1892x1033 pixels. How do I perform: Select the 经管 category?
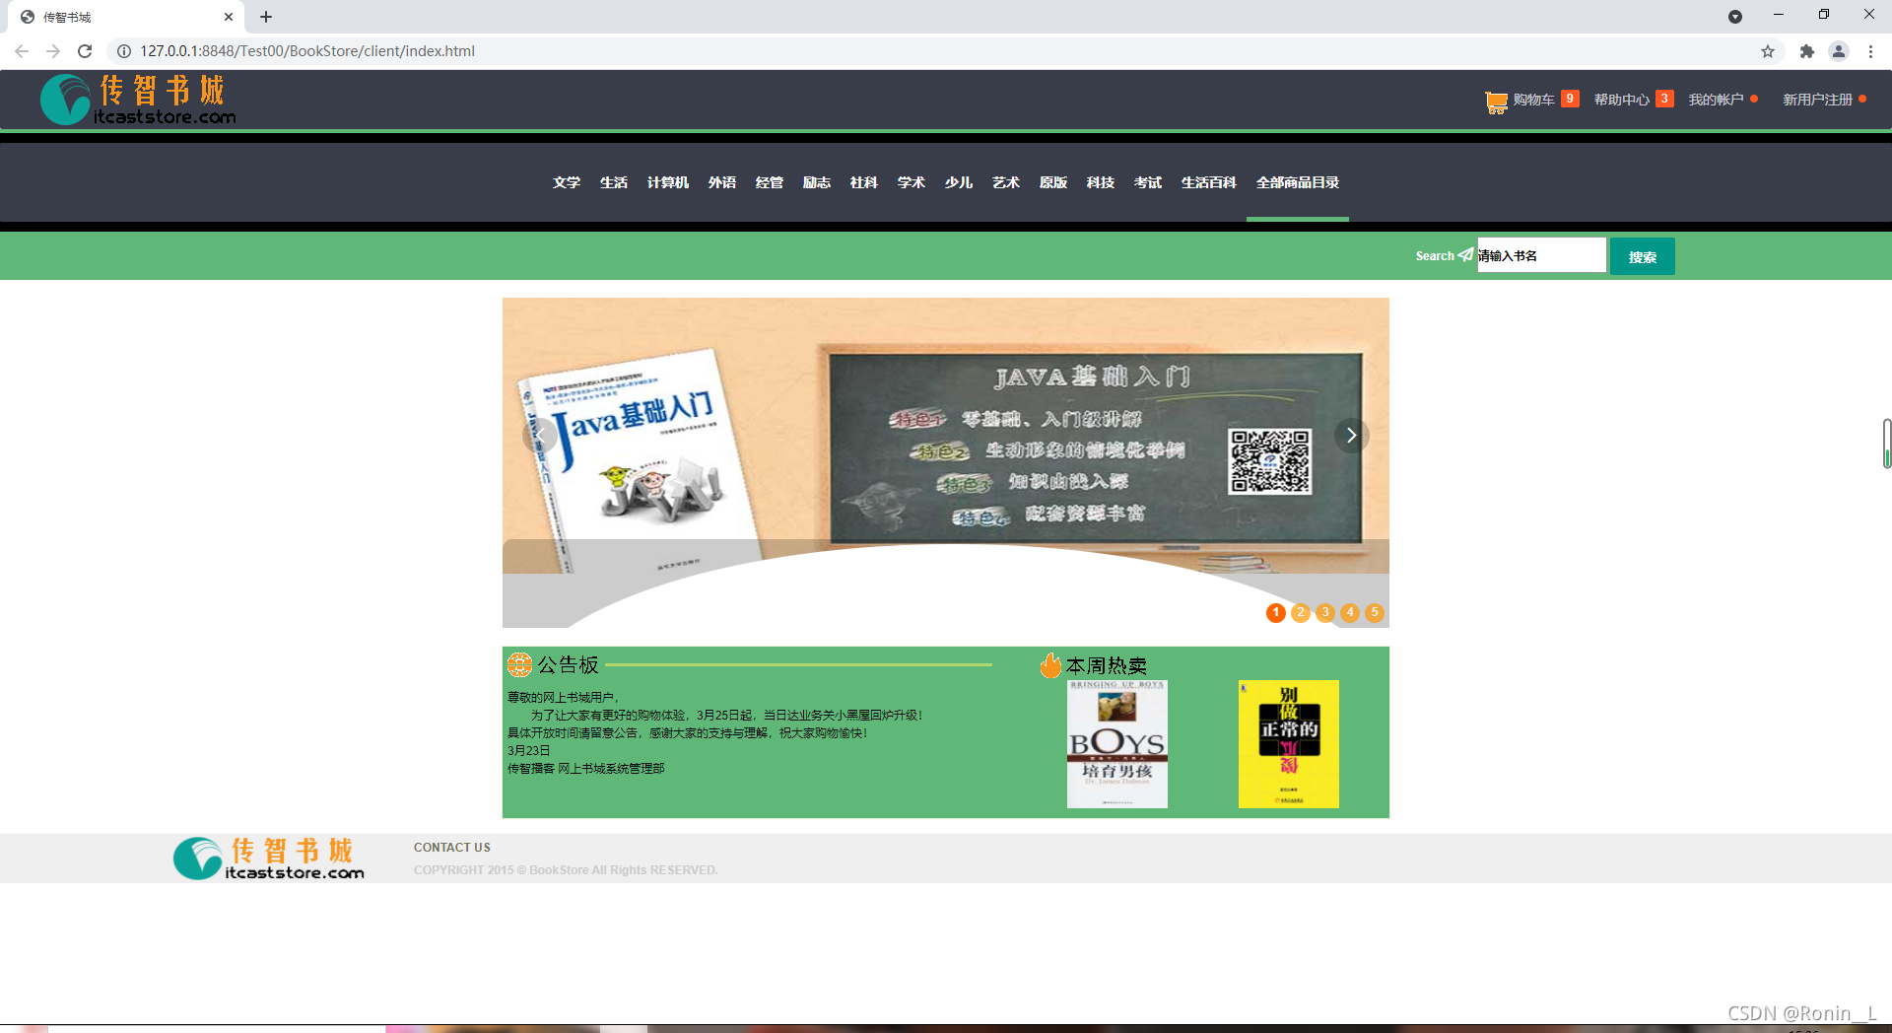pyautogui.click(x=770, y=182)
